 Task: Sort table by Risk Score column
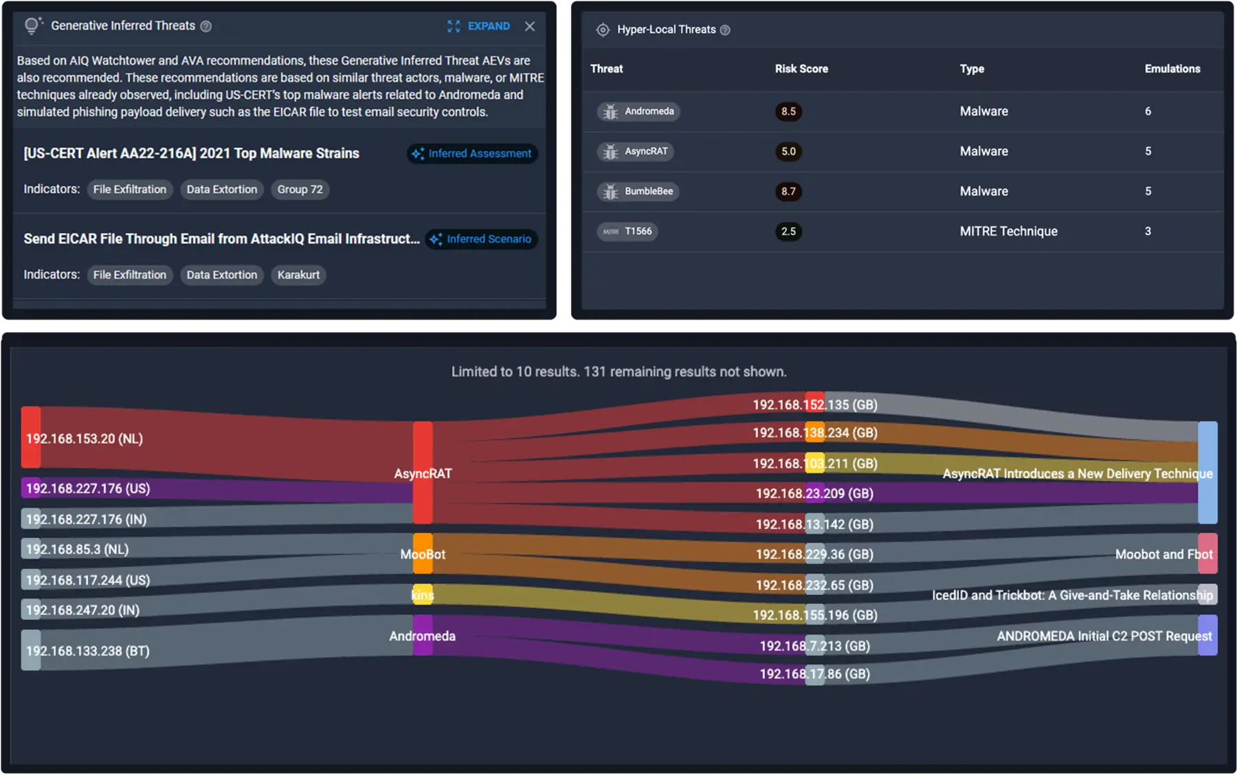(x=801, y=69)
